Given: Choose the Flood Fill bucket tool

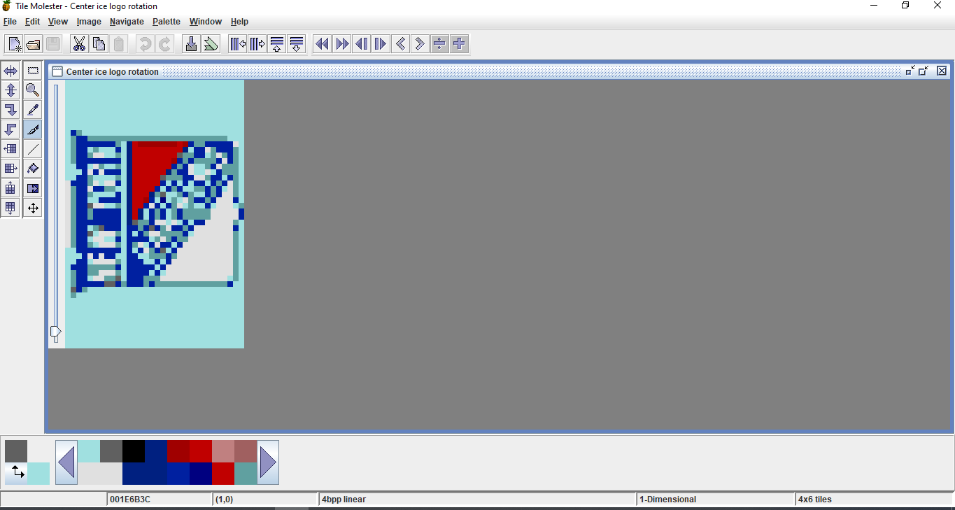Looking at the screenshot, I should 33,169.
